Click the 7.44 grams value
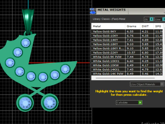Image resolution: width=165 pixels, height=124 pixels. [130, 57]
